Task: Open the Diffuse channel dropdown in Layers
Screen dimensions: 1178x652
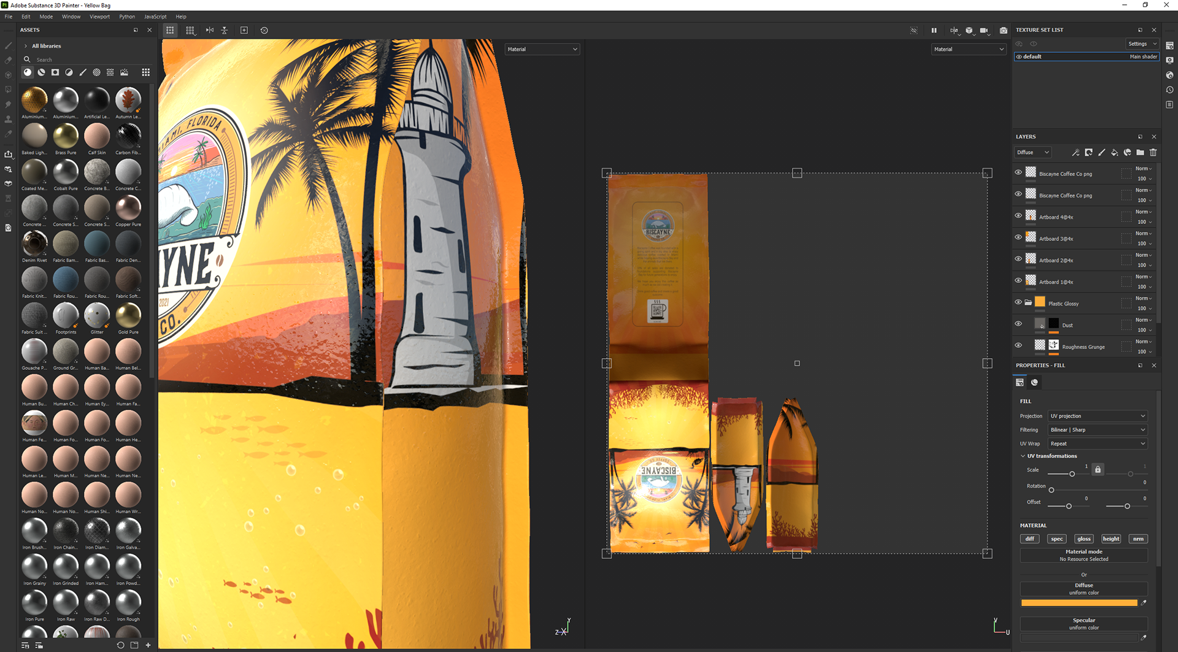Action: click(1033, 152)
